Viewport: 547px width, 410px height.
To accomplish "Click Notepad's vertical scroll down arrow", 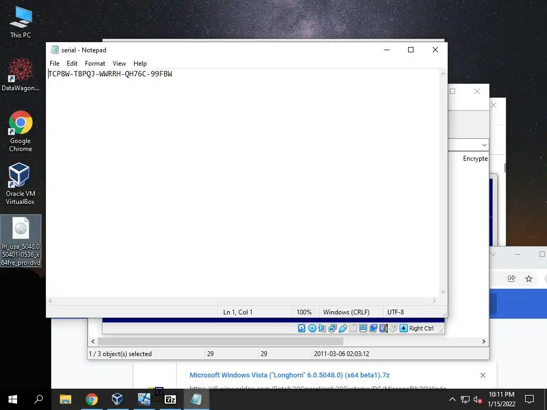I will pyautogui.click(x=443, y=292).
